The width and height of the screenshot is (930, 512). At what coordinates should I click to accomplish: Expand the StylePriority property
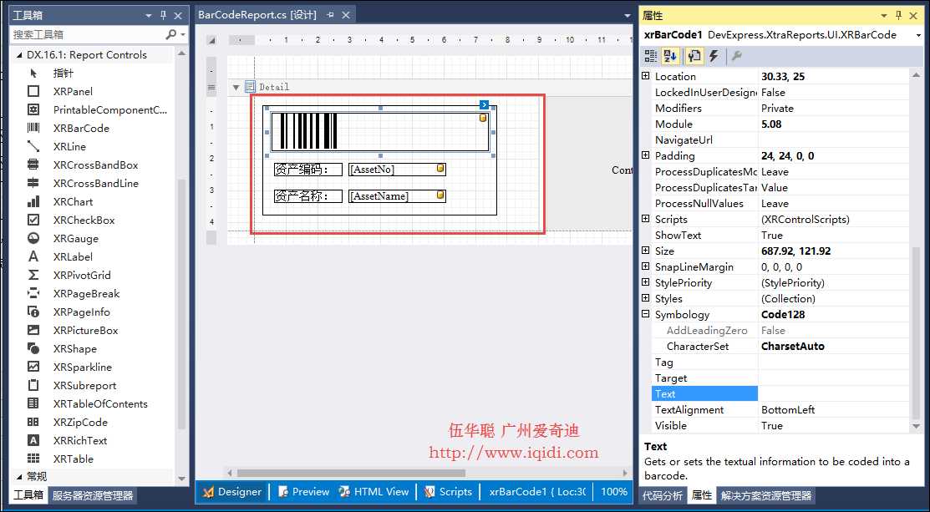pyautogui.click(x=646, y=282)
